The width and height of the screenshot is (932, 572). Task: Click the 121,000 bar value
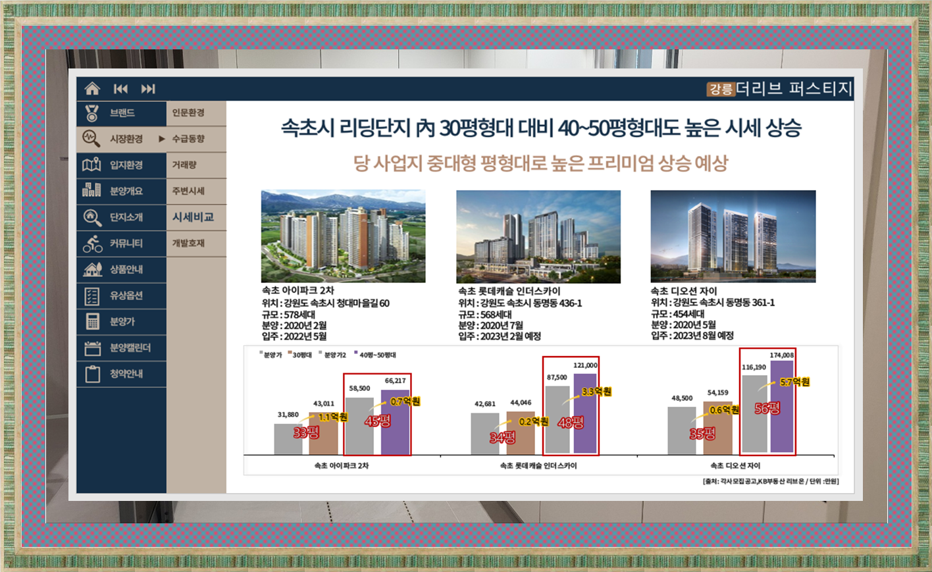[586, 365]
